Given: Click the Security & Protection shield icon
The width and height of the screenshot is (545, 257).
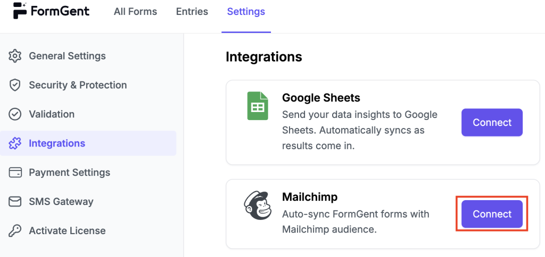Looking at the screenshot, I should pos(14,85).
